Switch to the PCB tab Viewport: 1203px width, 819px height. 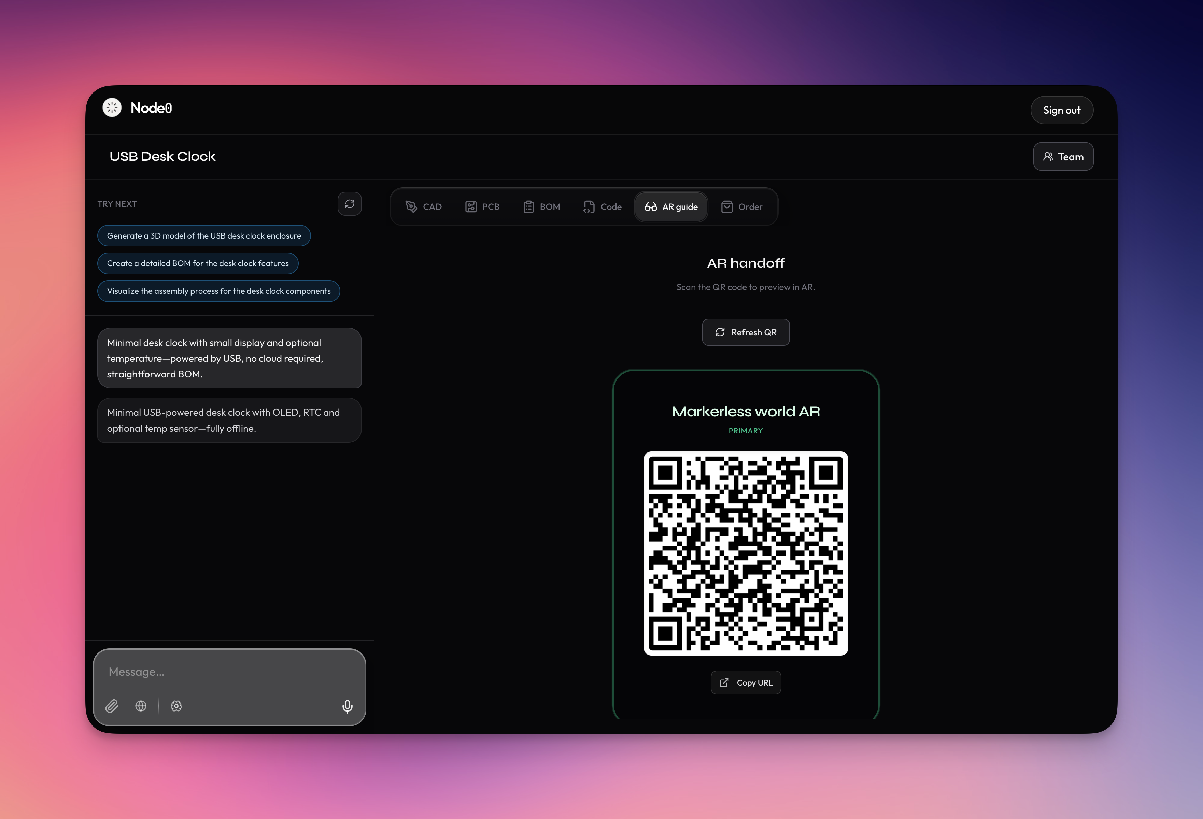tap(482, 207)
